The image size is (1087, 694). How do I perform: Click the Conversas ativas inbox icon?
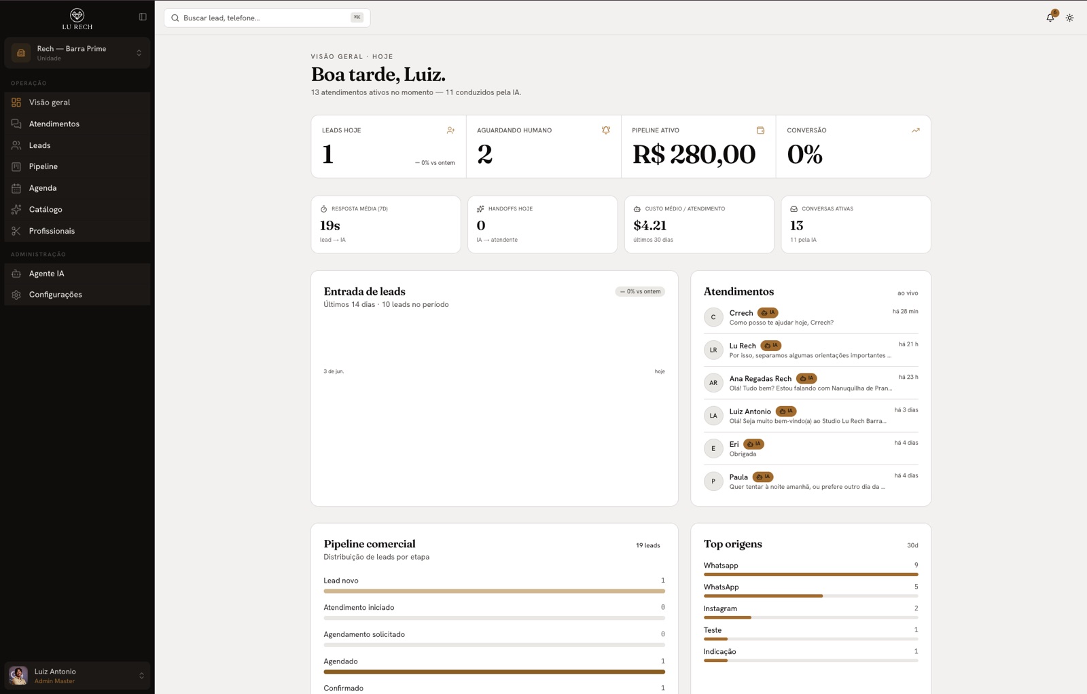(794, 209)
